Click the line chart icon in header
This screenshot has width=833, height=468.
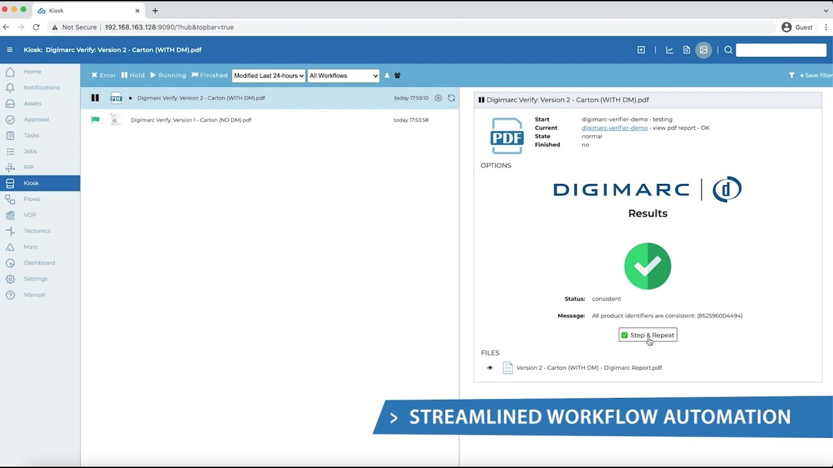click(x=670, y=50)
